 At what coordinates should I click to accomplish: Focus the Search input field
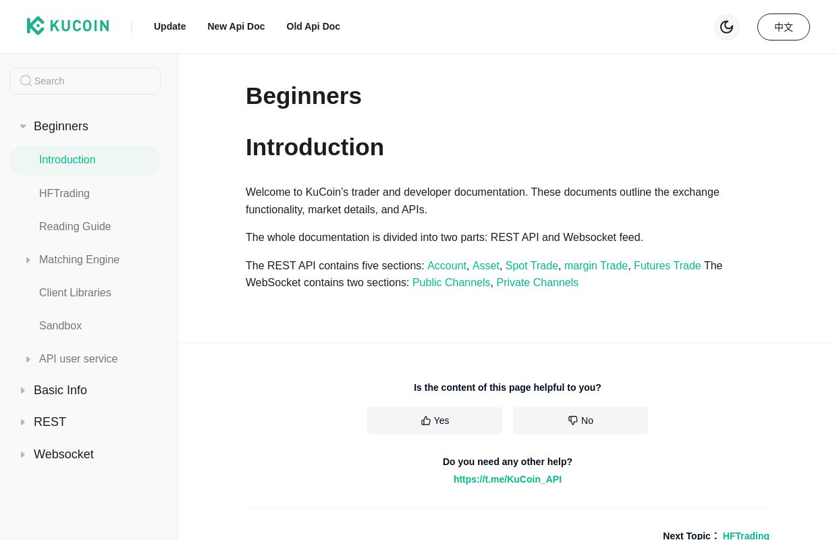pos(85,81)
